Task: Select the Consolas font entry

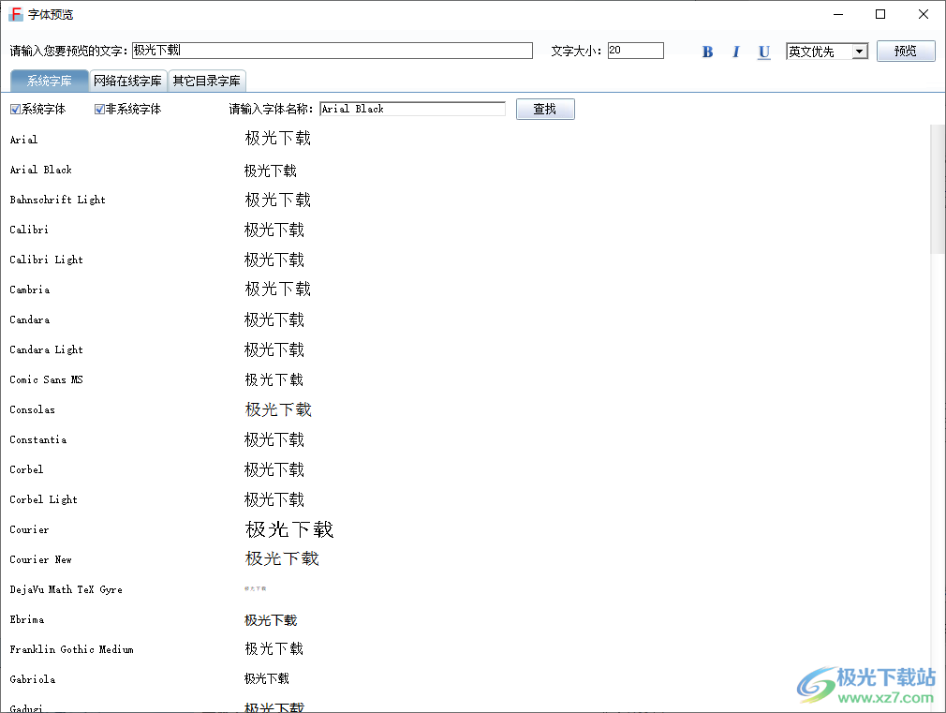Action: [x=32, y=409]
